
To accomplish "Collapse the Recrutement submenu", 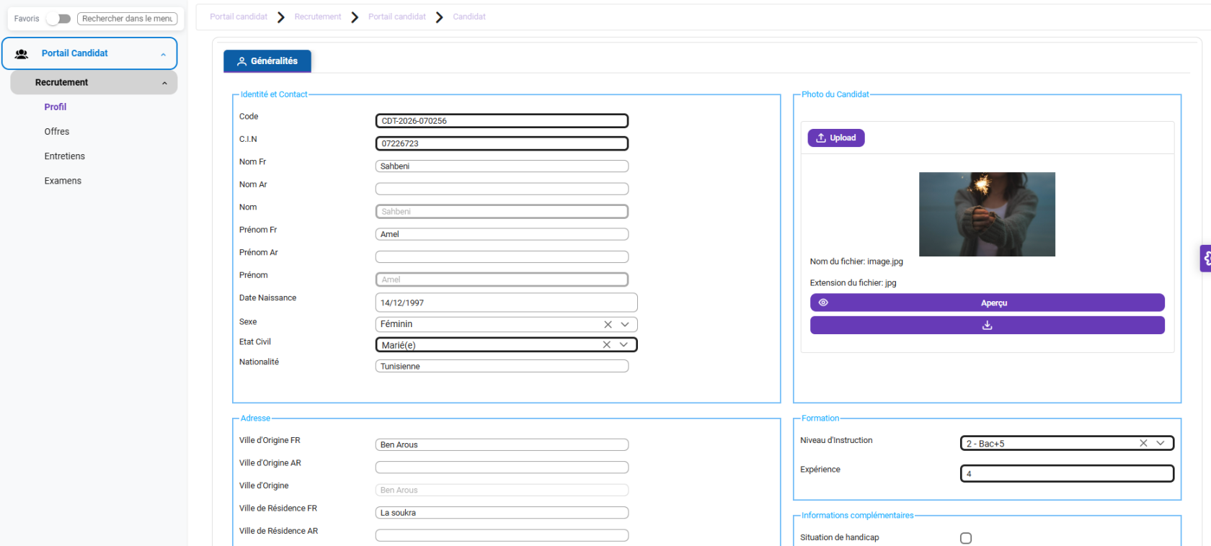I will tap(94, 82).
